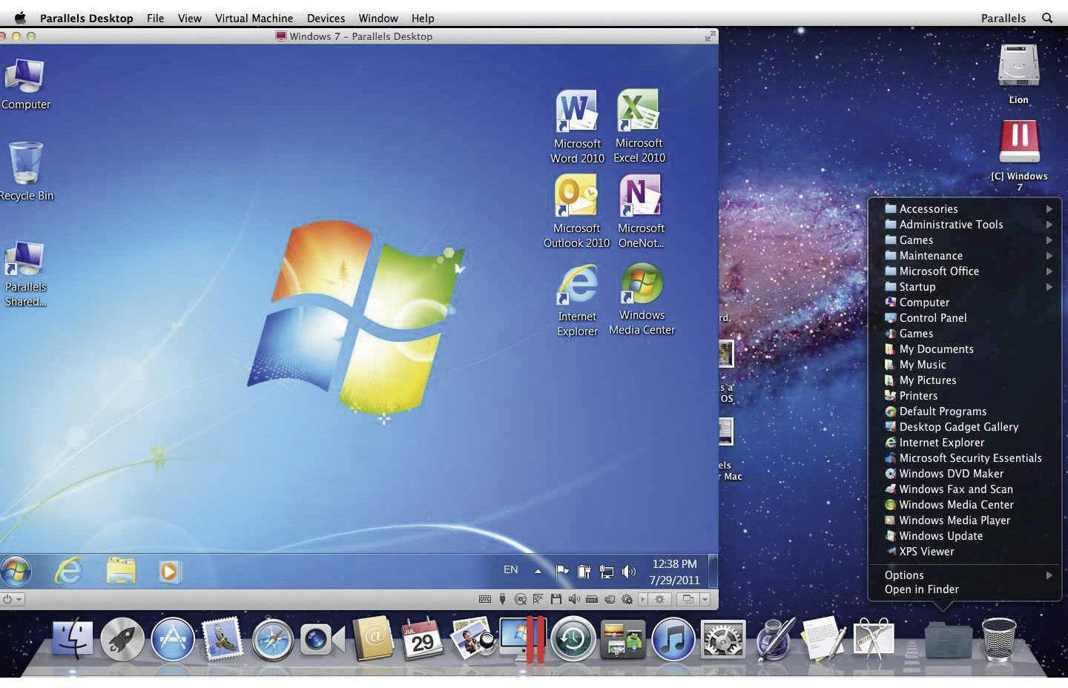Open Microsoft Excel 2010 desktop shortcut
The image size is (1068, 688).
639,125
